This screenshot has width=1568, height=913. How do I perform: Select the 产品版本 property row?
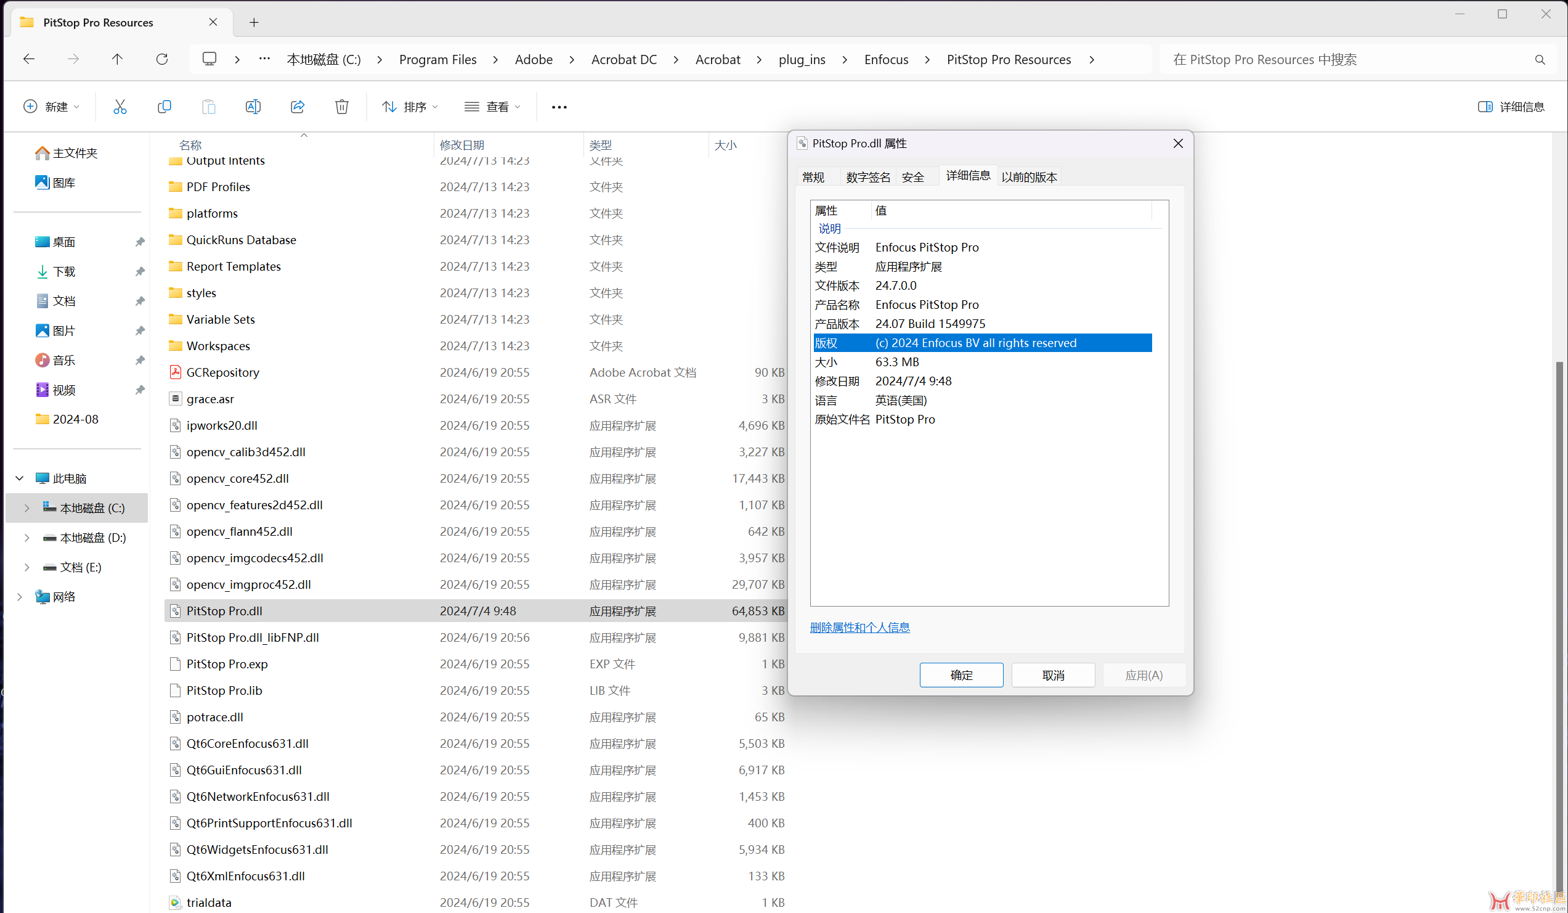[x=983, y=324]
